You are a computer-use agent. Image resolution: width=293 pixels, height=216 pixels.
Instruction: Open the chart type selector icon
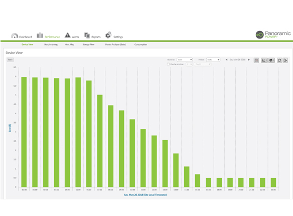264,60
